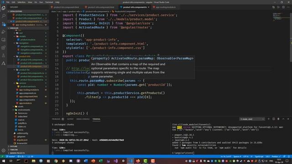Select the Terminal panel tab
The width and height of the screenshot is (292, 164).
(96, 119)
